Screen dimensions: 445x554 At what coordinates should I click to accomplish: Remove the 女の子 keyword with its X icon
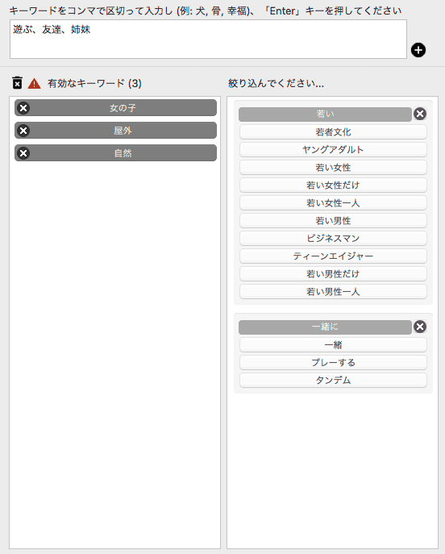(23, 108)
